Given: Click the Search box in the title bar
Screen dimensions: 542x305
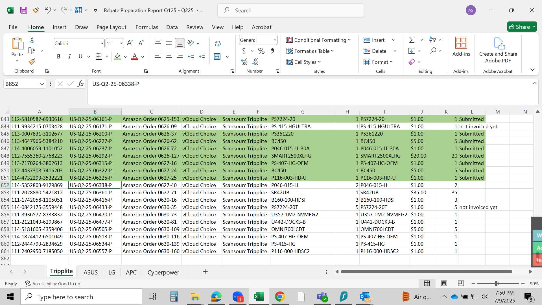Looking at the screenshot, I should [291, 10].
